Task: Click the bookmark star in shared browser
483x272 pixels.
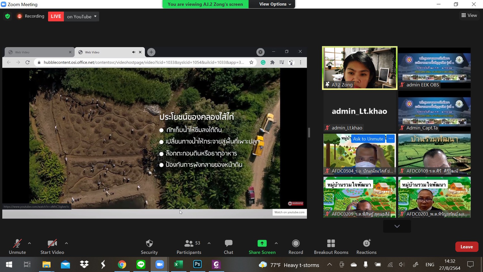Action: (x=251, y=62)
